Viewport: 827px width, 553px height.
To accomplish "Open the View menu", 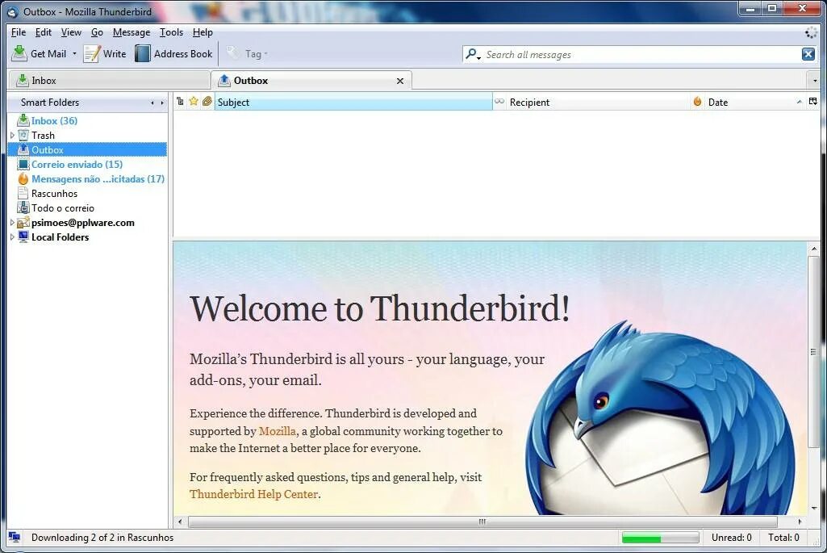I will (x=71, y=32).
